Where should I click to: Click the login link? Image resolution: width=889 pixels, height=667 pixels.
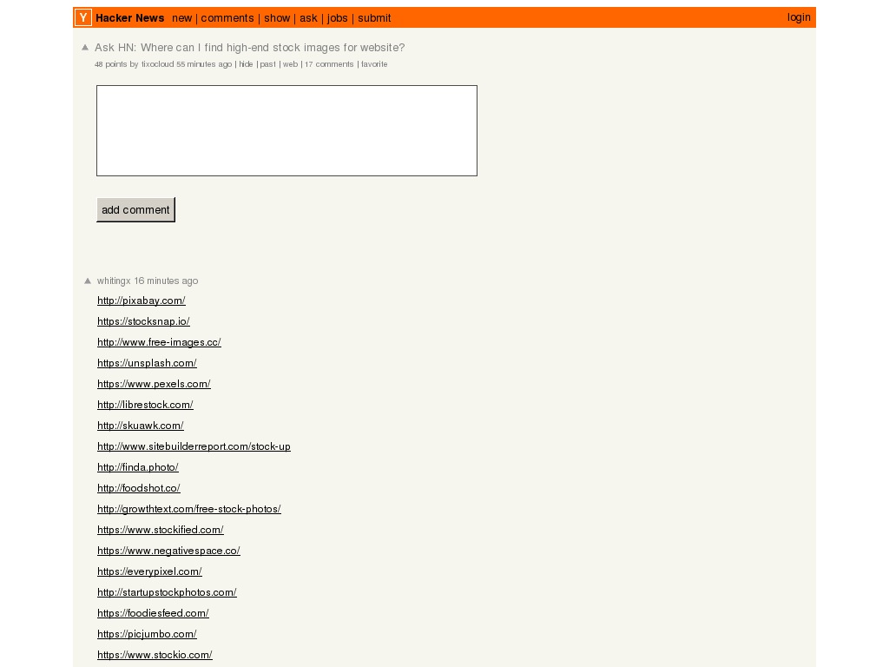tap(799, 17)
